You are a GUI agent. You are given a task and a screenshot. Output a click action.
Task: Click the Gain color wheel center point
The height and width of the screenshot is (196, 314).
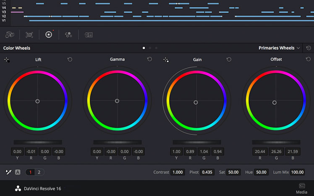pos(195,102)
